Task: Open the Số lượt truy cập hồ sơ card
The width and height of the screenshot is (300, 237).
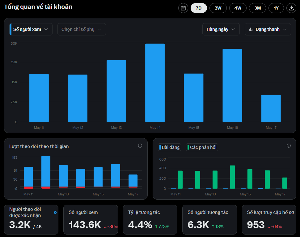Action: 269,219
